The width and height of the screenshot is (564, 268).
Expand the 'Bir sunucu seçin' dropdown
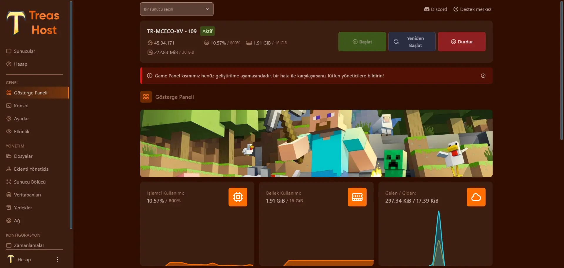click(177, 9)
